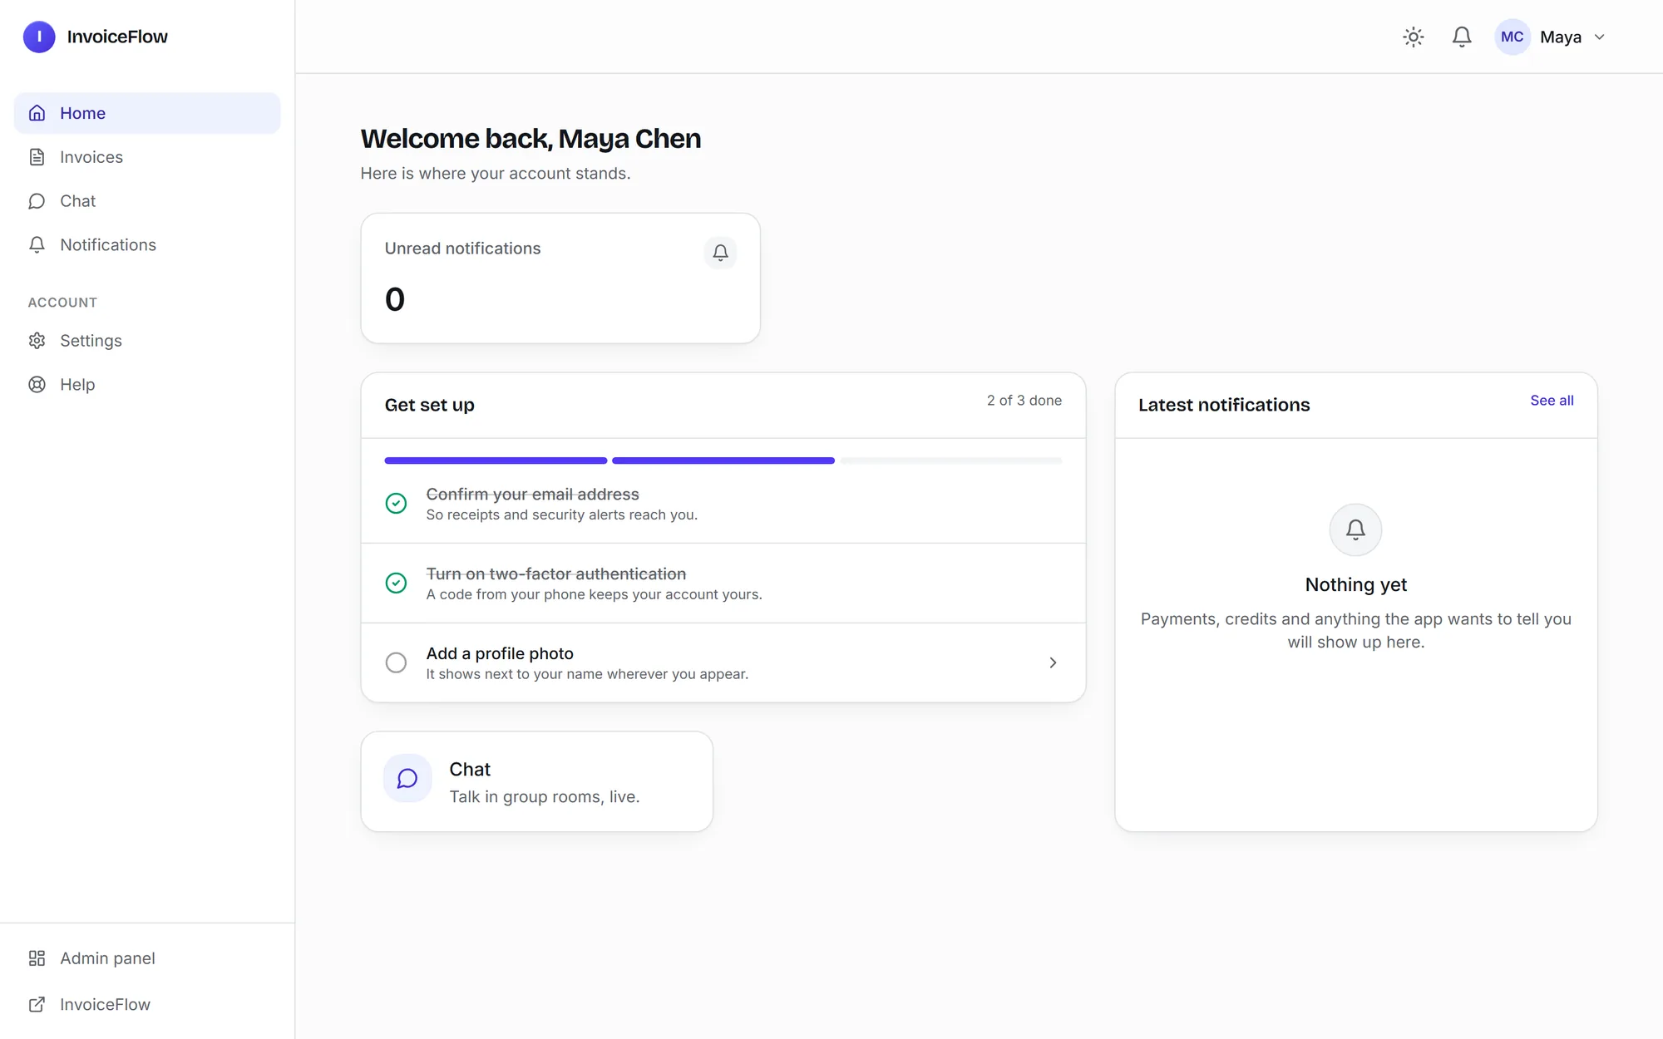Click the unfilled third progress segment

[x=950, y=460]
